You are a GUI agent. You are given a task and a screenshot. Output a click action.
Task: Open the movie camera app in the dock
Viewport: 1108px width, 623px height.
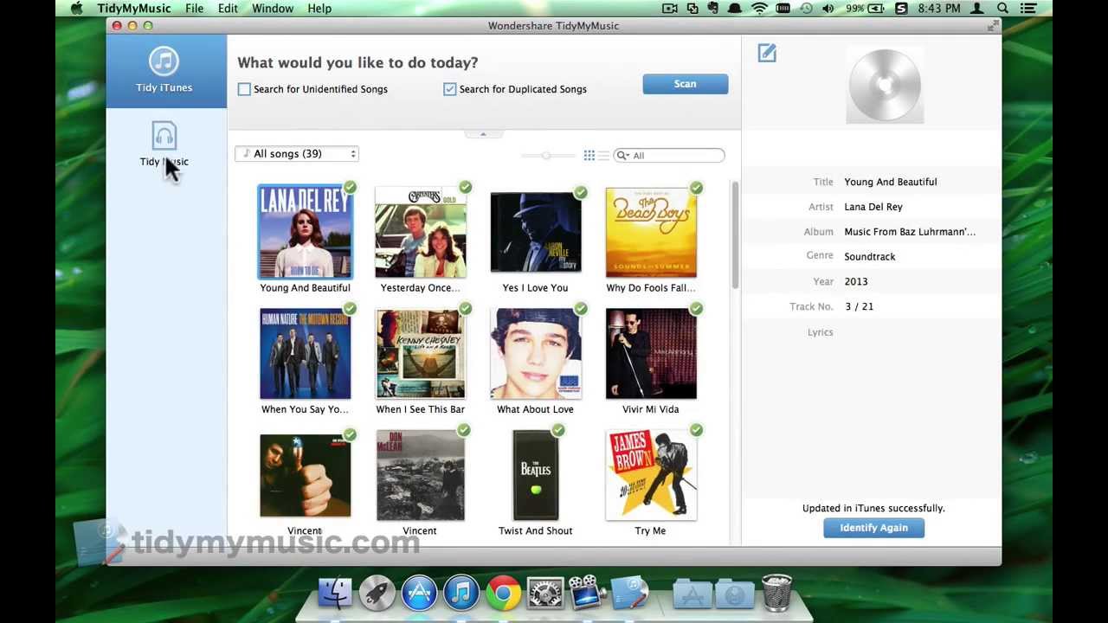point(587,594)
